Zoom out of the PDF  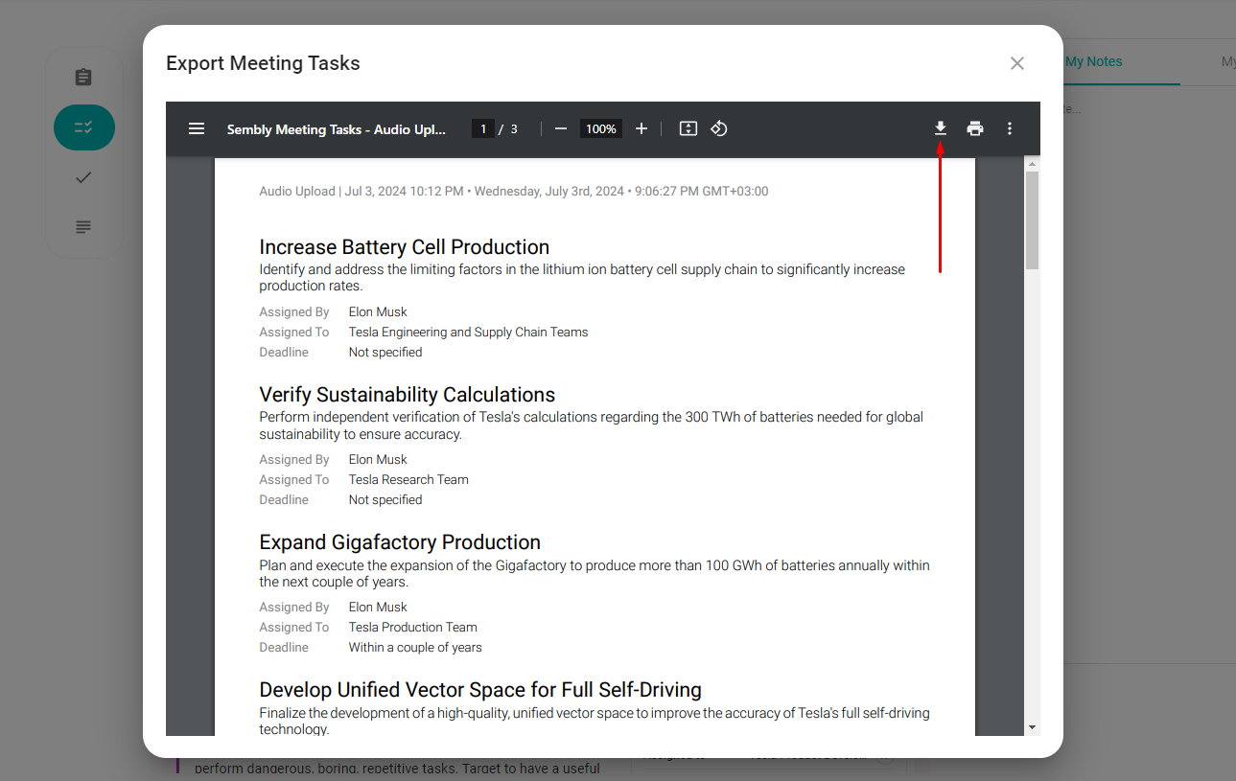[561, 128]
